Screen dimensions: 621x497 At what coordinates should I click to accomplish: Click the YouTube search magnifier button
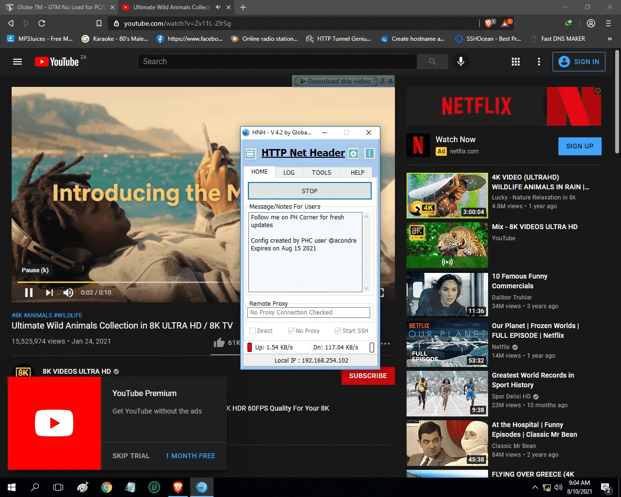[432, 62]
